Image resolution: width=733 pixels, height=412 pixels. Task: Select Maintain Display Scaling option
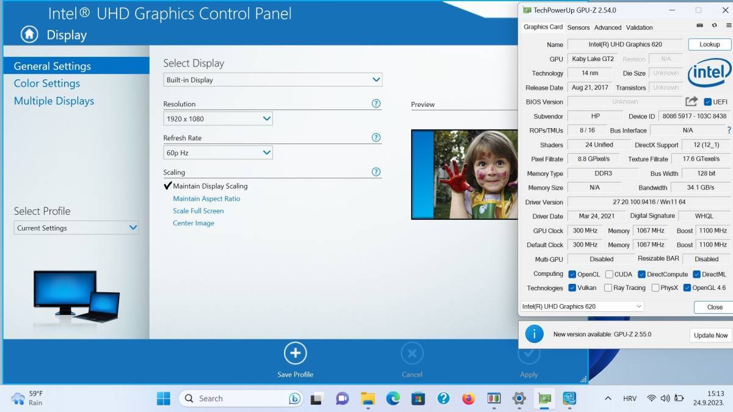pyautogui.click(x=206, y=186)
